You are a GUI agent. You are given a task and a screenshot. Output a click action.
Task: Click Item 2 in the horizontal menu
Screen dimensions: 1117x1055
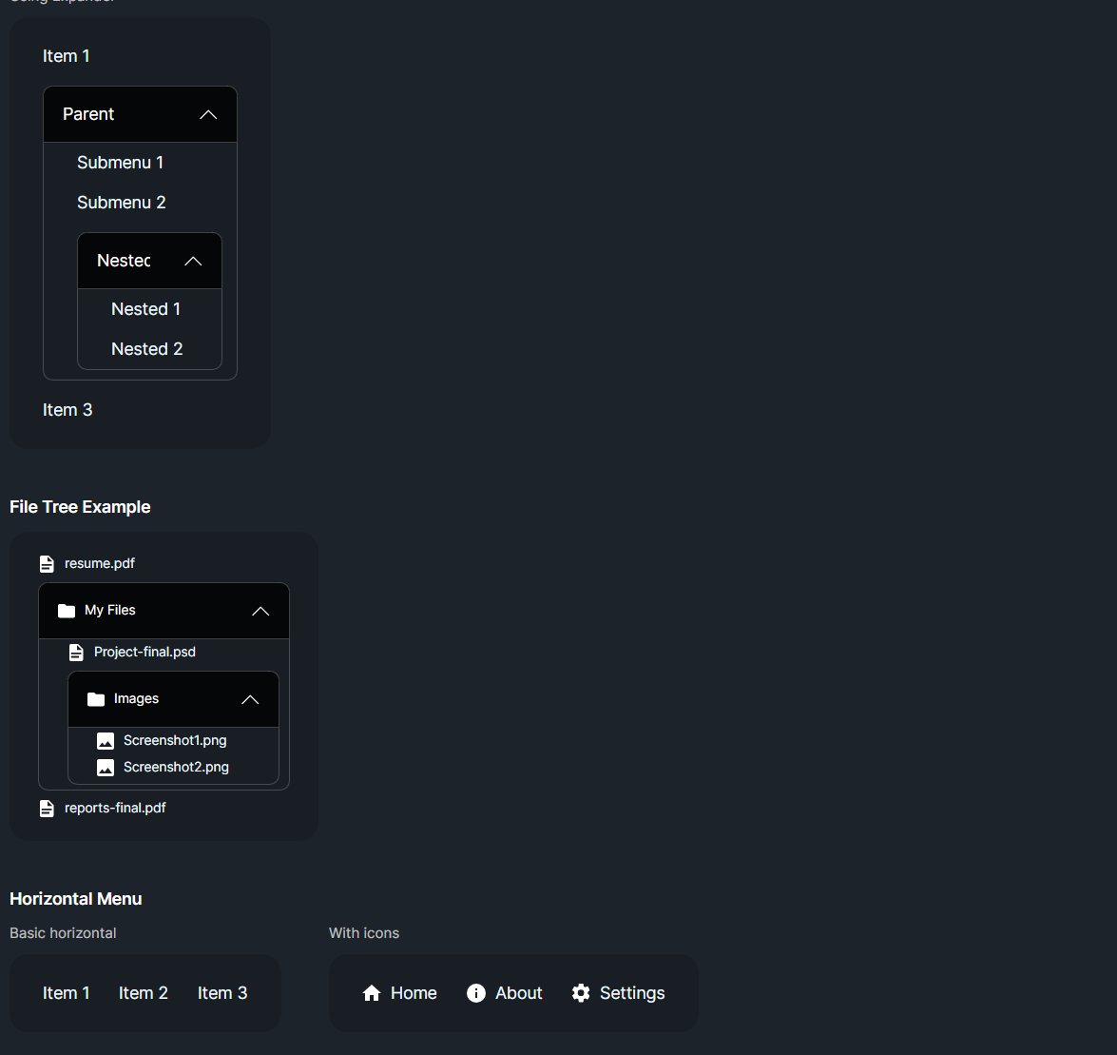[x=143, y=992]
